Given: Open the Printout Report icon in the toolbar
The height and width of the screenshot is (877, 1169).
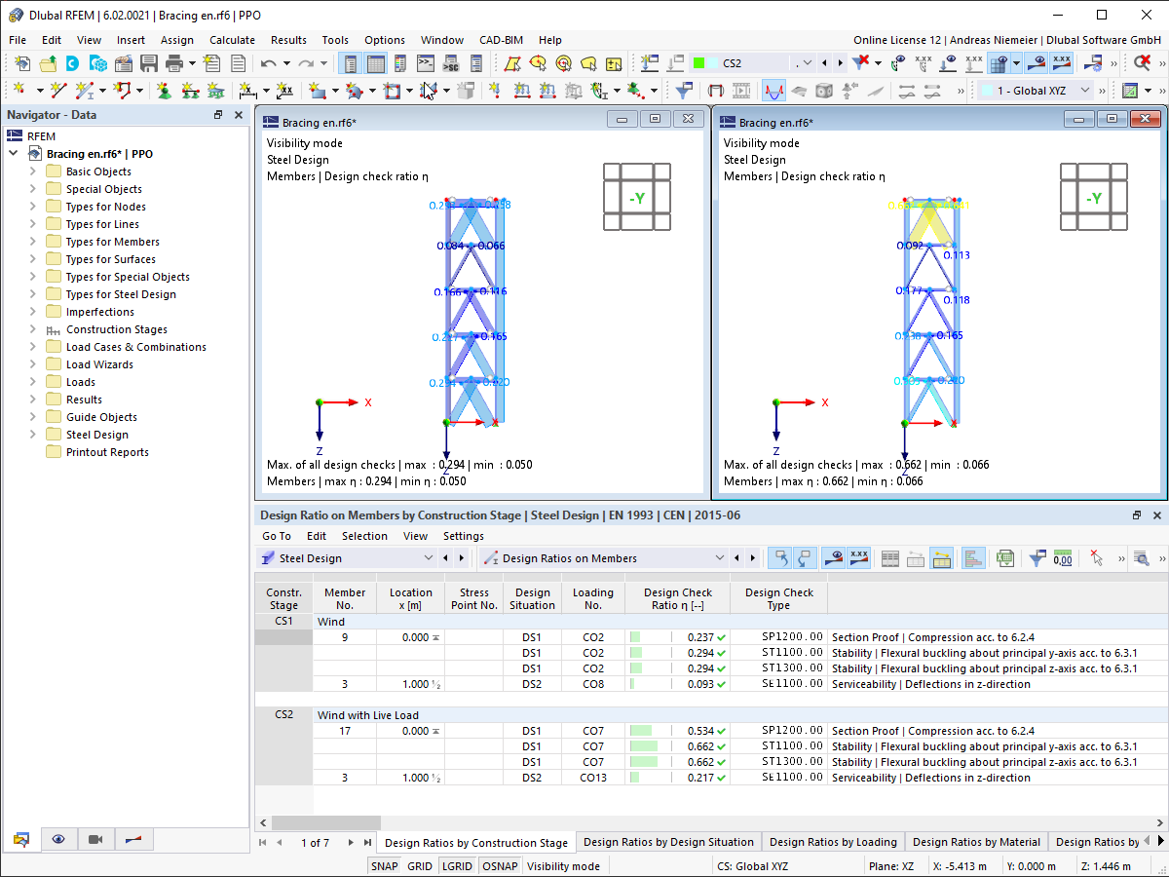Looking at the screenshot, I should tap(239, 62).
